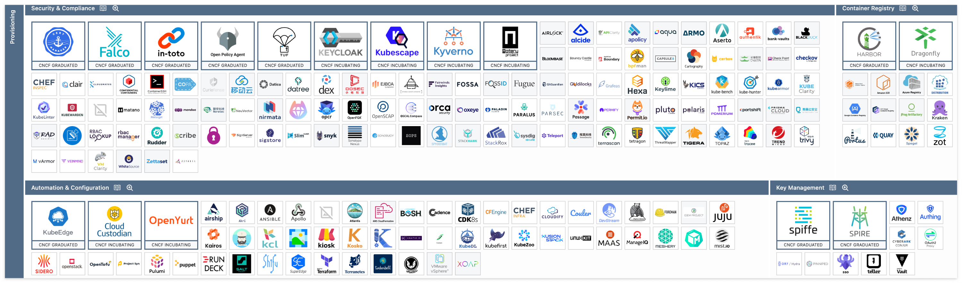Click the Ansible logo tile
Image resolution: width=962 pixels, height=283 pixels.
coord(270,213)
